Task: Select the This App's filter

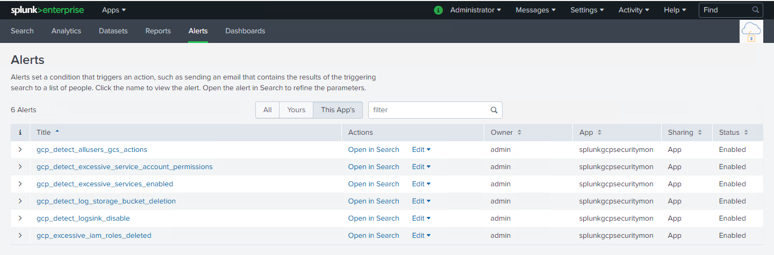Action: pyautogui.click(x=338, y=110)
